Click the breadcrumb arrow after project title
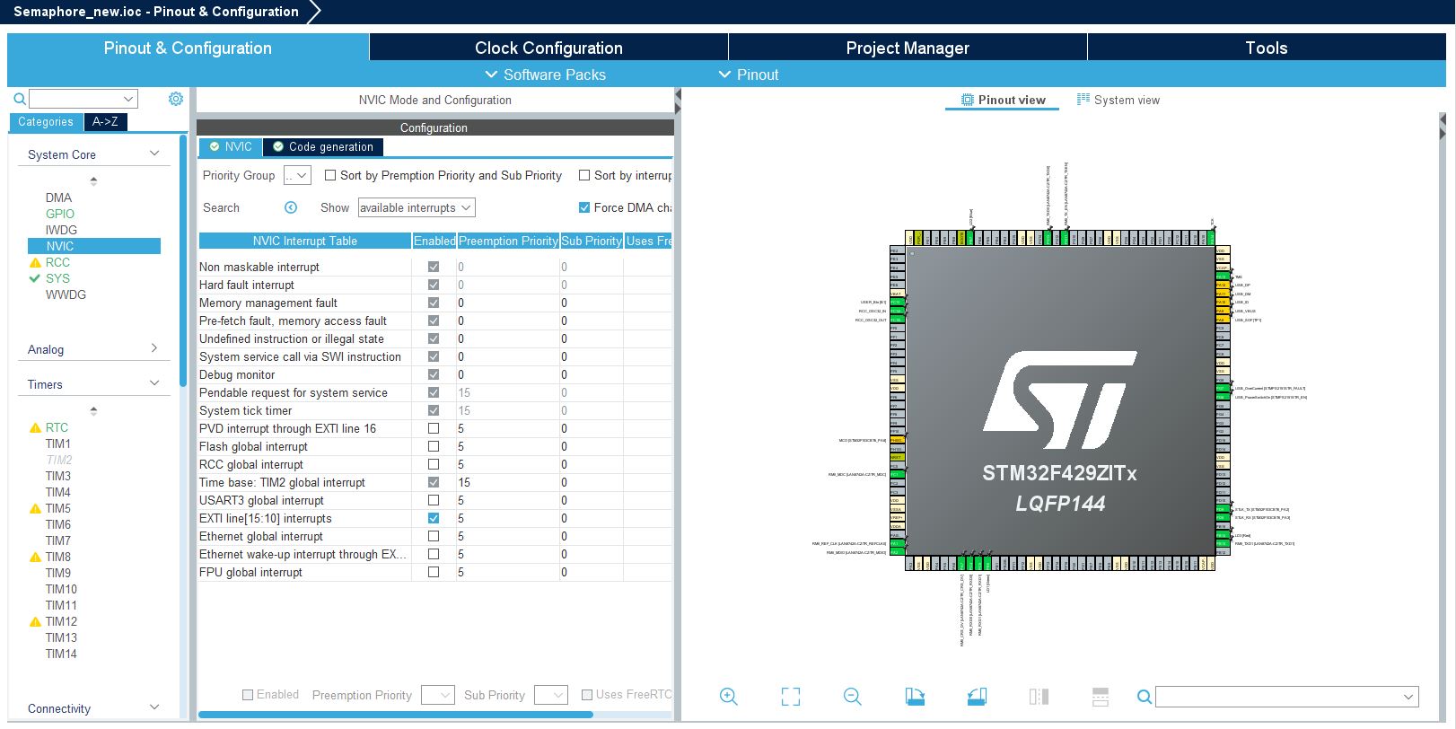The width and height of the screenshot is (1456, 729). click(x=313, y=12)
